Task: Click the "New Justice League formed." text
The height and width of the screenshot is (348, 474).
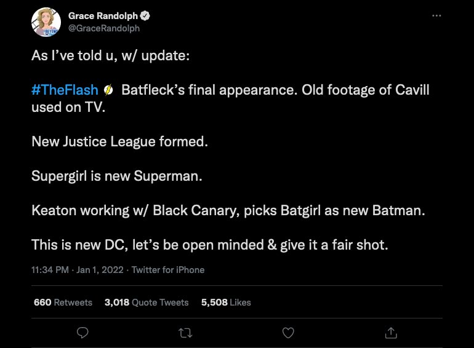Action: pyautogui.click(x=120, y=142)
